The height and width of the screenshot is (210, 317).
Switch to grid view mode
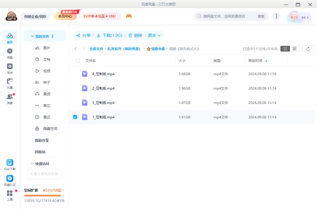tap(294, 48)
